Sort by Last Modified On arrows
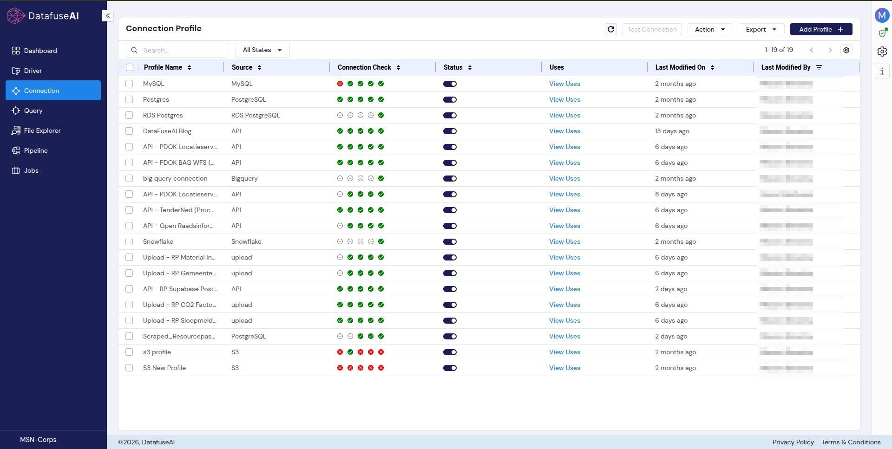Screen dimensions: 892x449 click(x=712, y=67)
